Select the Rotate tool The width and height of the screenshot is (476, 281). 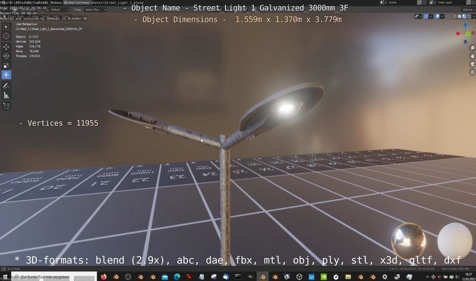pos(6,56)
